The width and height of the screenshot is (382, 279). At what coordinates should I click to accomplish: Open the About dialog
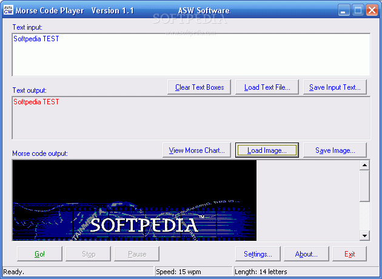306,254
